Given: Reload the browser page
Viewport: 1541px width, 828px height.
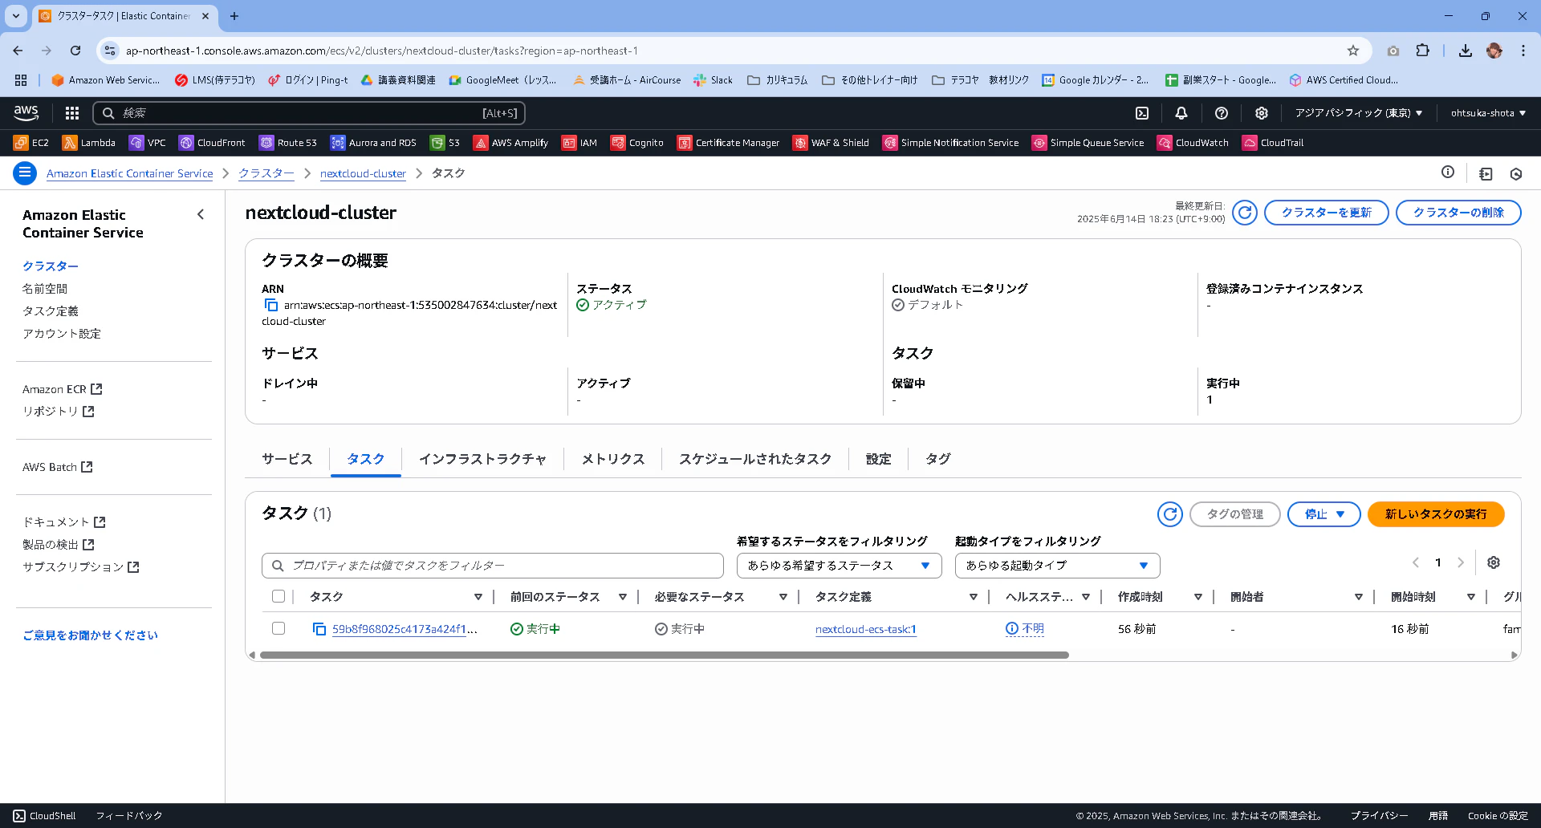Looking at the screenshot, I should tap(75, 51).
